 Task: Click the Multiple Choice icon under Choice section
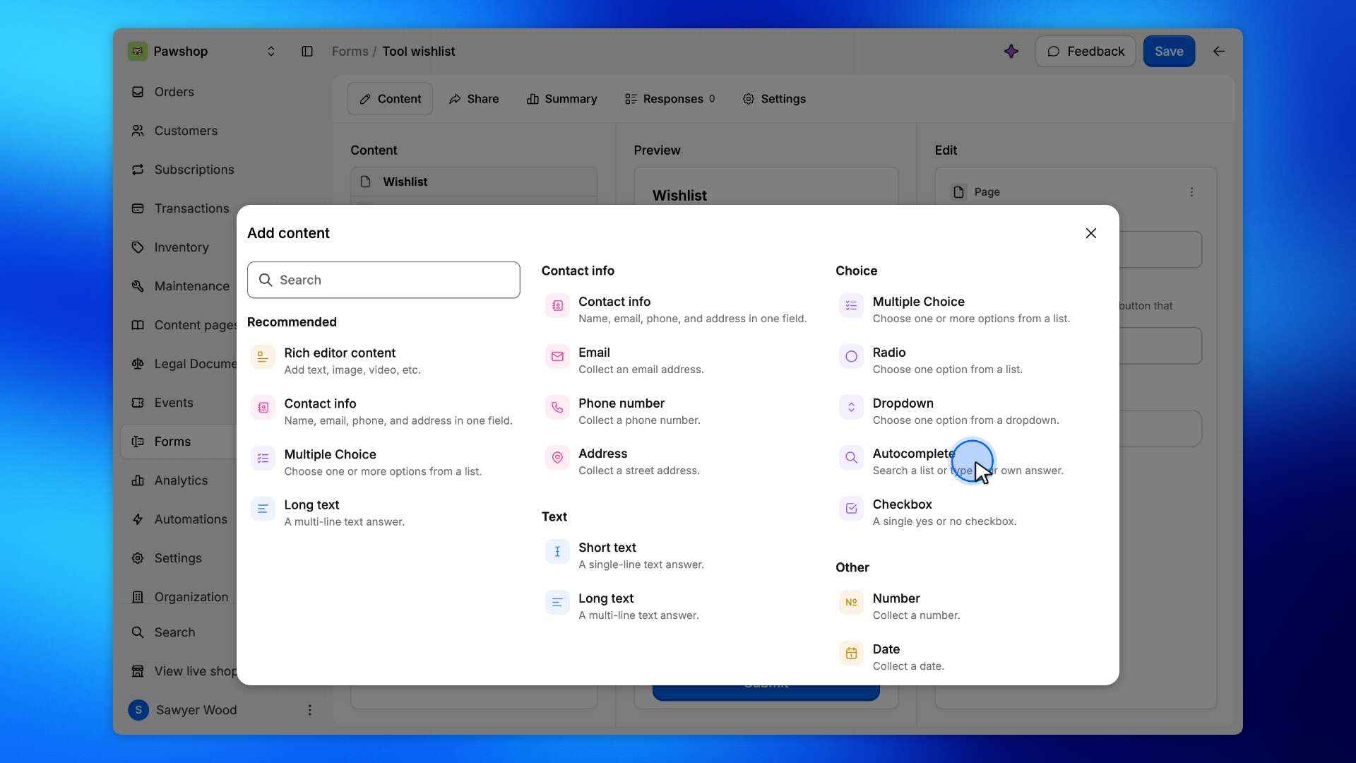click(851, 306)
